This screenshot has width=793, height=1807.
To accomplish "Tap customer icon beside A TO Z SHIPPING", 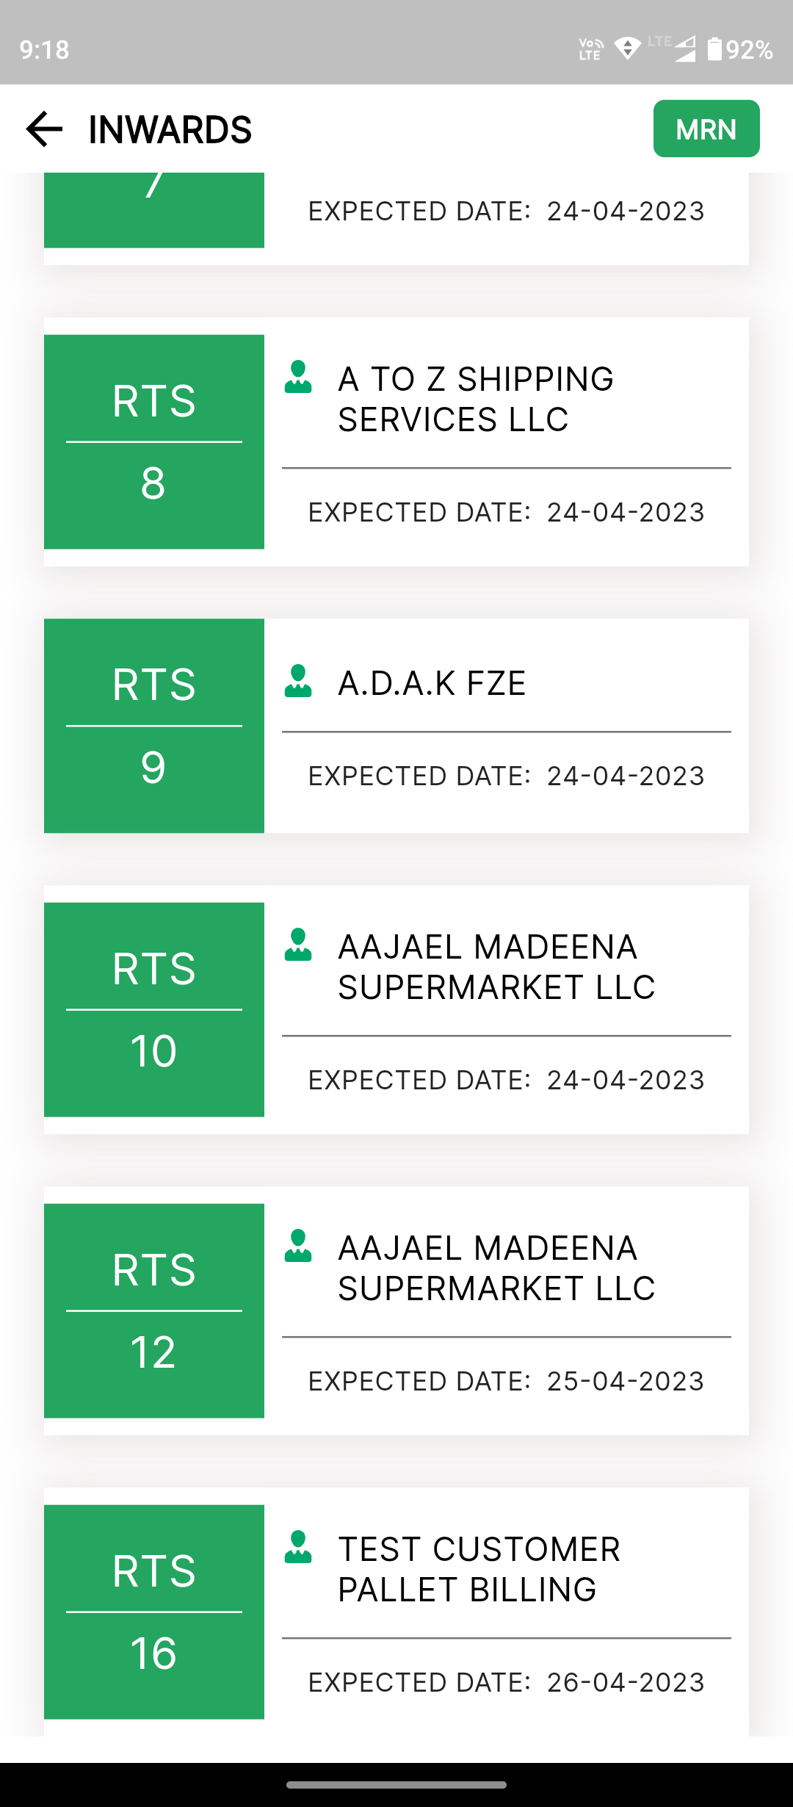I will click(298, 378).
